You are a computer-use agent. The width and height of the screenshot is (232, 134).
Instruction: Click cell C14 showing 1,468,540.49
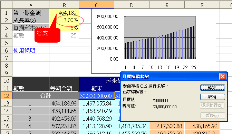click(96, 111)
